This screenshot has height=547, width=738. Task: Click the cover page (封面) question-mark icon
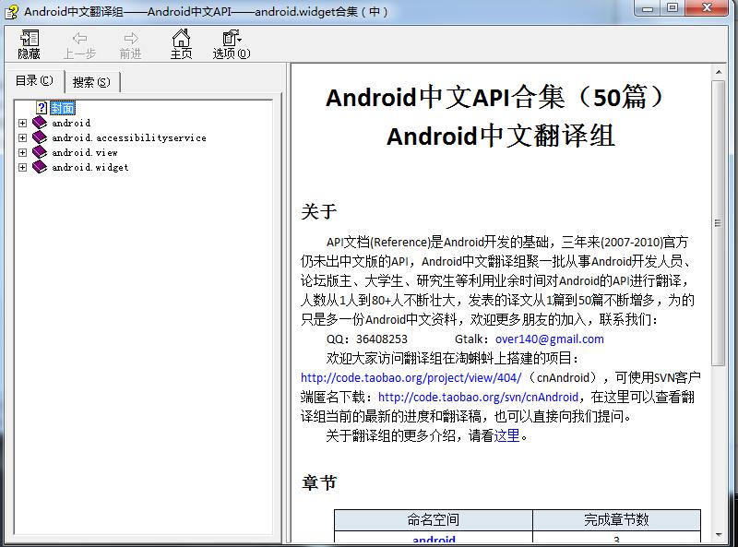click(42, 108)
